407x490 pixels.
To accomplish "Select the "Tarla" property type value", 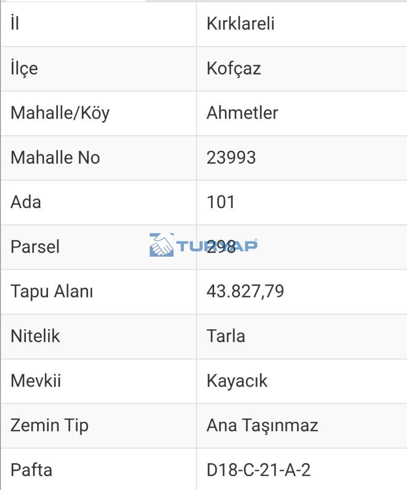I will [226, 336].
